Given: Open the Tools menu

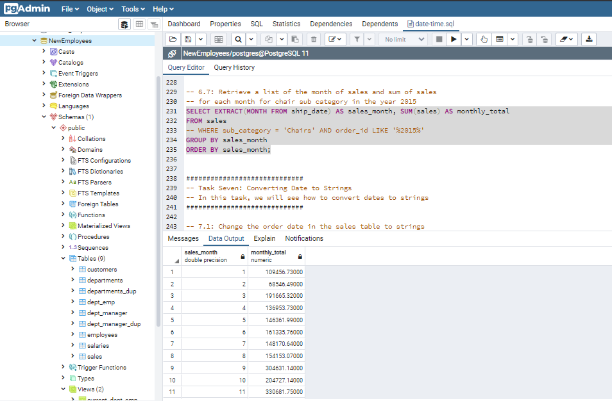Looking at the screenshot, I should (x=133, y=9).
